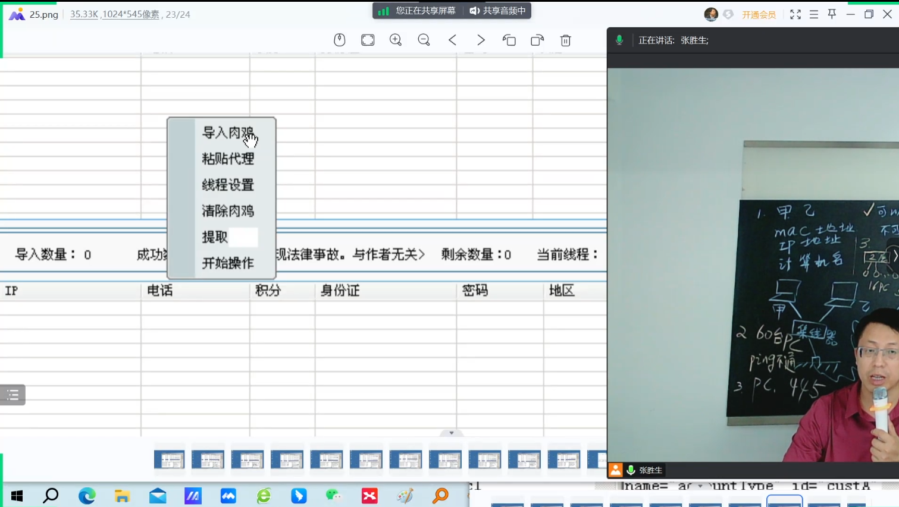Viewport: 899px width, 507px height.
Task: Open the Mail app on taskbar
Action: (x=158, y=495)
